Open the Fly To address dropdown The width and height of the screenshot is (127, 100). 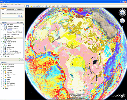19,16
